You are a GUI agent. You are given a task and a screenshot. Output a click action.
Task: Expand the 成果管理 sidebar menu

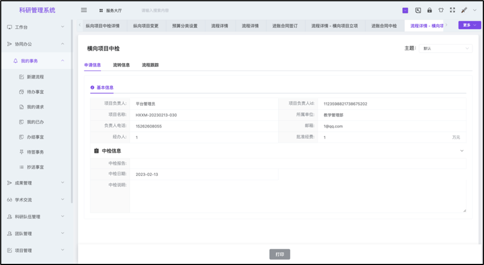tap(36, 183)
